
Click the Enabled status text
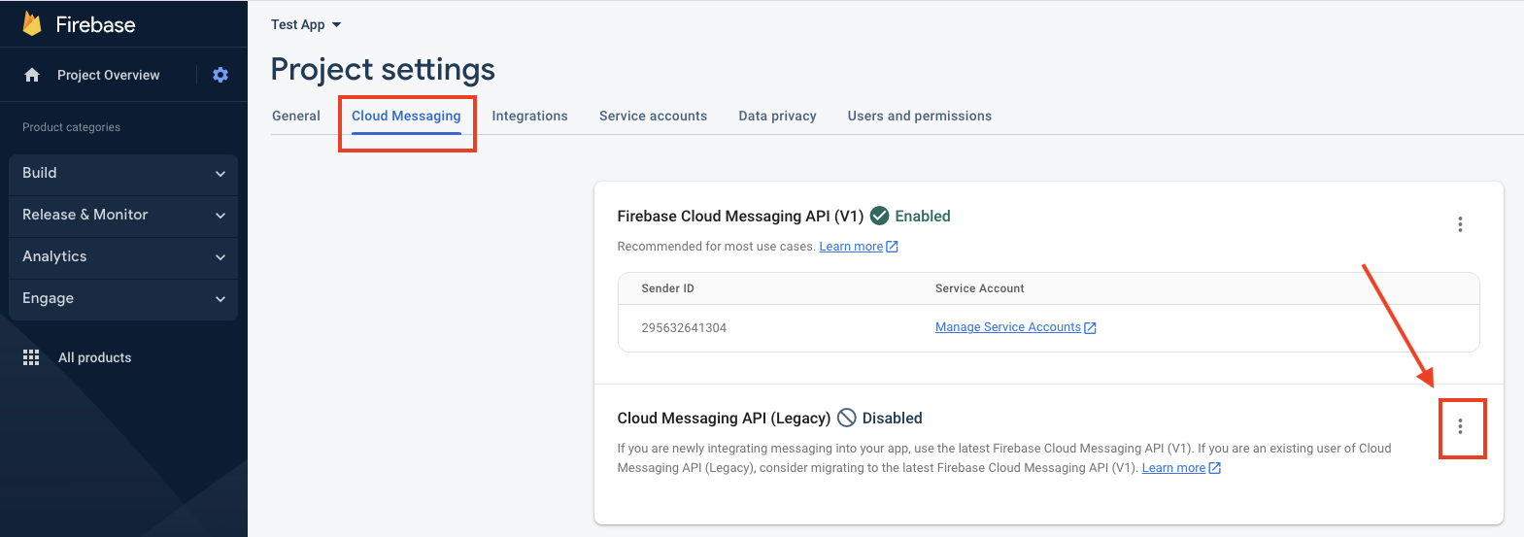coord(923,216)
